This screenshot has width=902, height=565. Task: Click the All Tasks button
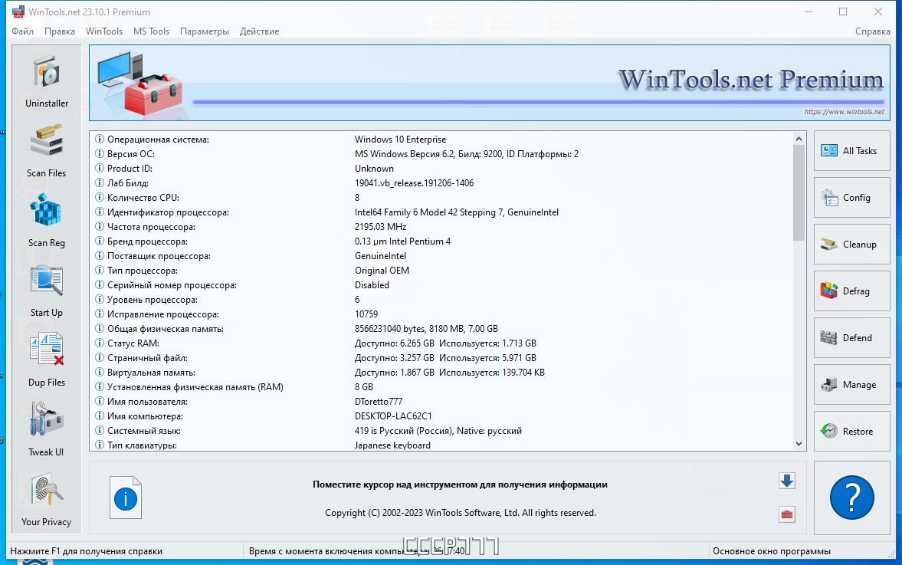[852, 151]
